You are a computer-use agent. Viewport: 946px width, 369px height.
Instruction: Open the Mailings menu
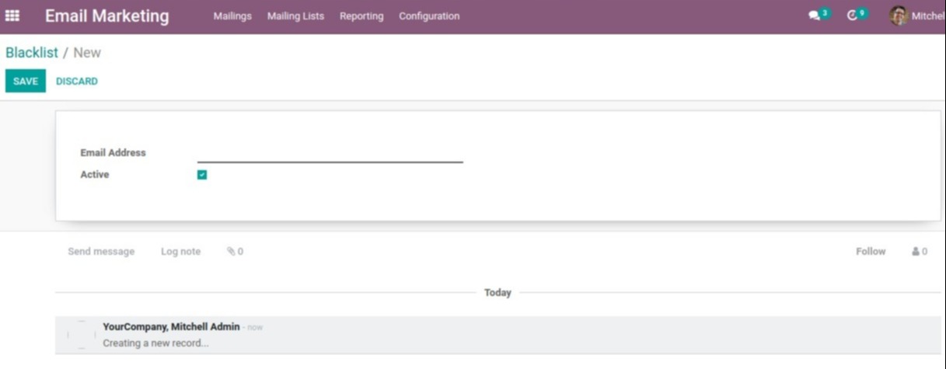232,16
